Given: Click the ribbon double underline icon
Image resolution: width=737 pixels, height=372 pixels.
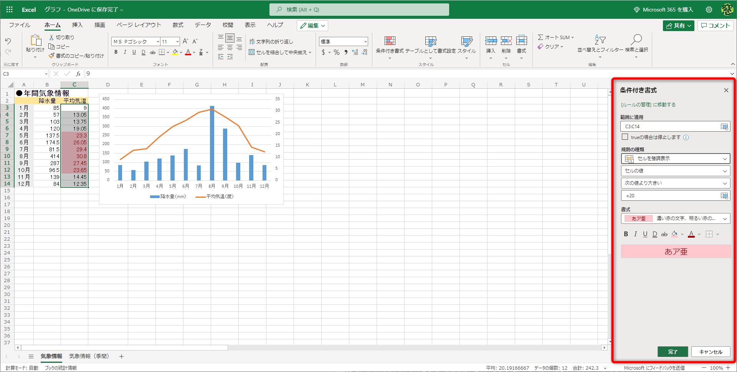Looking at the screenshot, I should tap(143, 52).
